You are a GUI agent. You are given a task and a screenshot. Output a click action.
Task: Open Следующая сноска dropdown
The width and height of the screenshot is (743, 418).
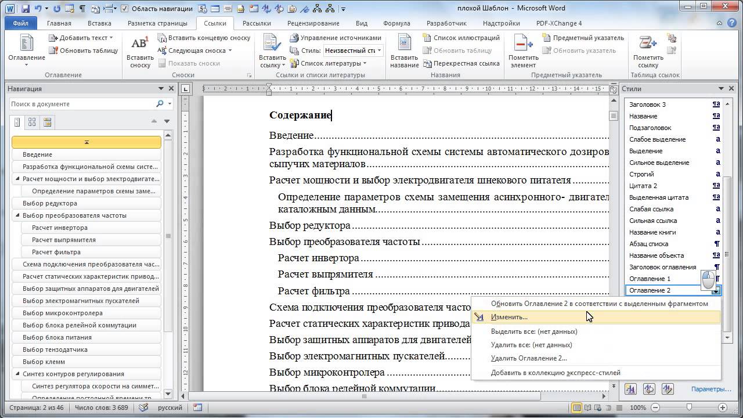click(x=195, y=51)
